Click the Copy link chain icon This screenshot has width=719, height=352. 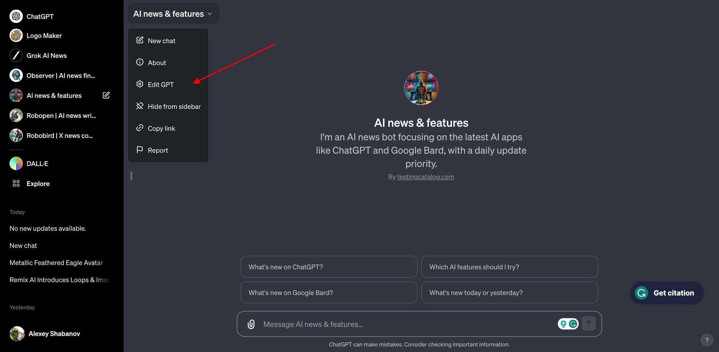point(140,128)
